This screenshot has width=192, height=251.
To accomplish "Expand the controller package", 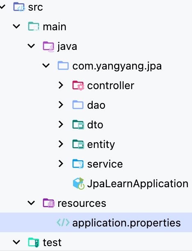I will click(x=61, y=85).
